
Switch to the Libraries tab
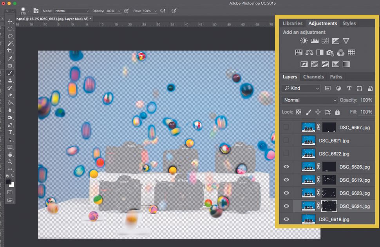293,23
